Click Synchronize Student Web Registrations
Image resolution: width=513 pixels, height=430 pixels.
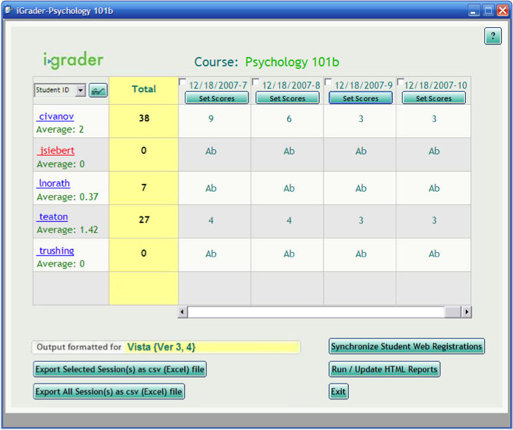[407, 346]
